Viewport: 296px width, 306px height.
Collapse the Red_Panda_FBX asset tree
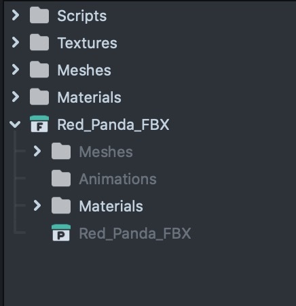coord(15,124)
